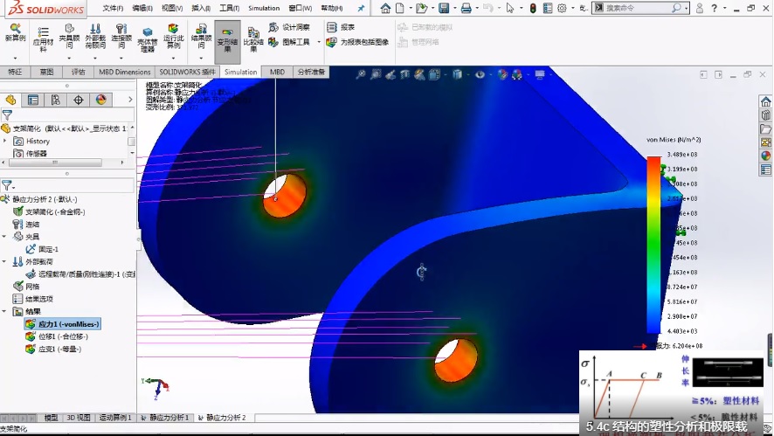Click the 运行此算例 (Run This Study) icon
The height and width of the screenshot is (436, 774).
click(x=173, y=28)
